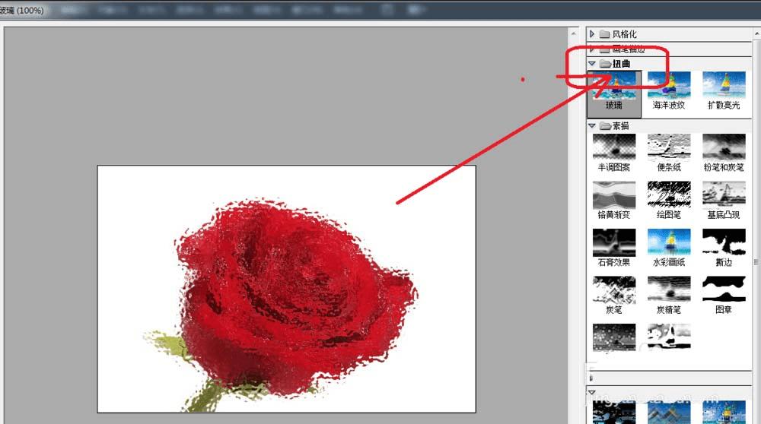Collapse the 素描 category triangle

tap(591, 125)
